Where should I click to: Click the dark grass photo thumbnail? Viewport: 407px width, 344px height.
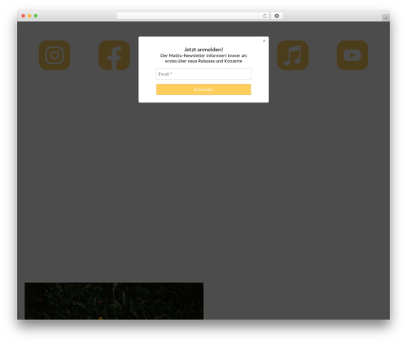(114, 301)
